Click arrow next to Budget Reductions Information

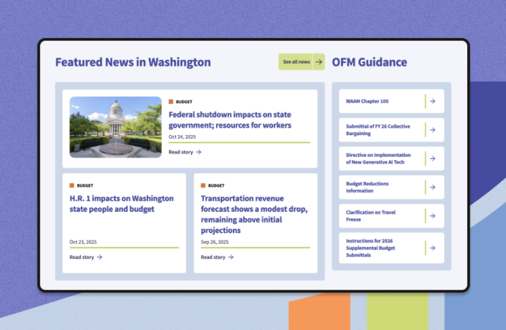[x=432, y=187]
